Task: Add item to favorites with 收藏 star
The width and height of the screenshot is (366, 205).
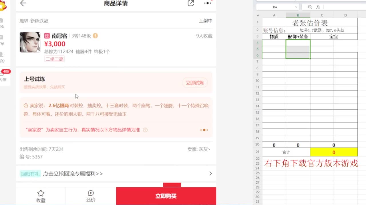Action: [41, 196]
